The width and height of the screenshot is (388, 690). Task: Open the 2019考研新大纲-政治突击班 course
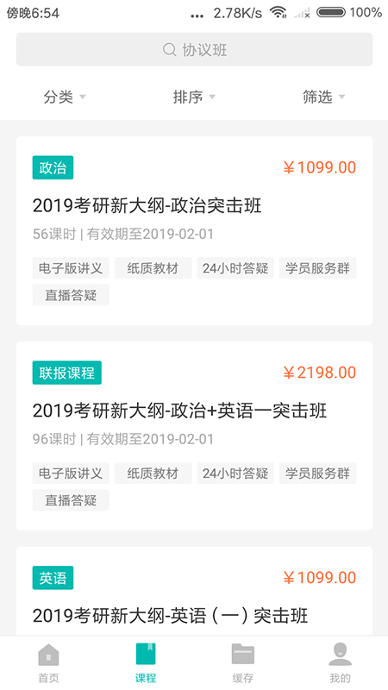(x=195, y=230)
